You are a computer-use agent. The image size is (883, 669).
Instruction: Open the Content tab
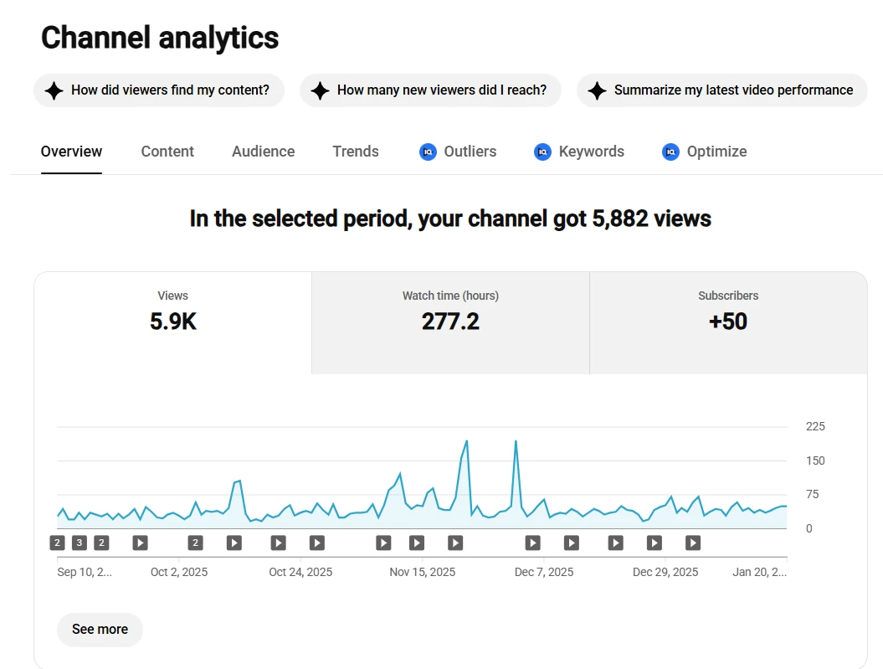pyautogui.click(x=167, y=152)
